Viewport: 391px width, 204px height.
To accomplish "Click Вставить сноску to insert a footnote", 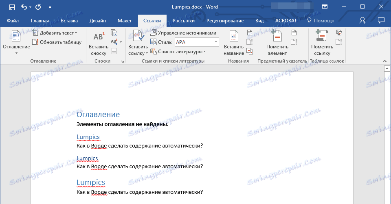I will (99, 43).
